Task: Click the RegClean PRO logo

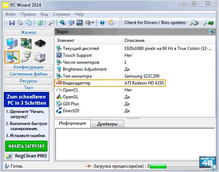Action: (x=26, y=156)
